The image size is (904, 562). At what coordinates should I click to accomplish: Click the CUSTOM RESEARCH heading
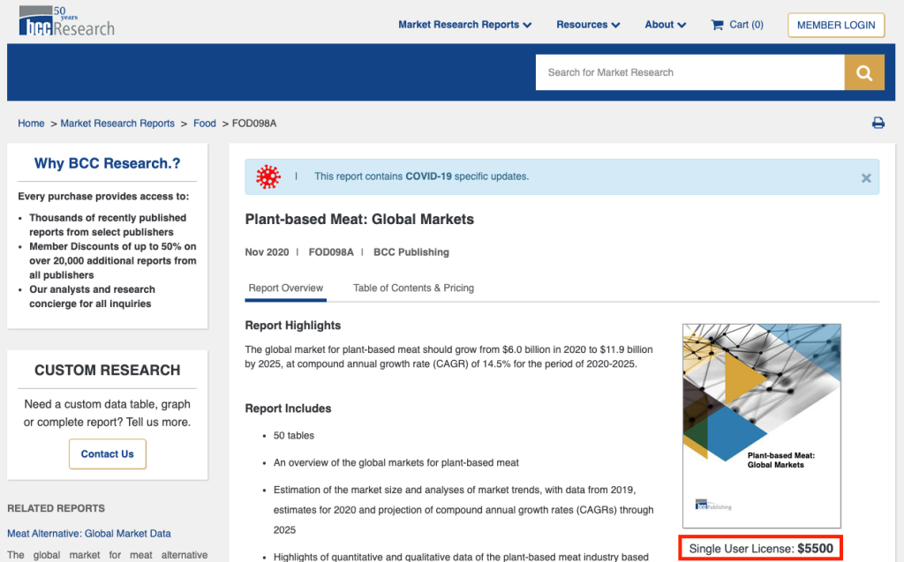pyautogui.click(x=107, y=370)
